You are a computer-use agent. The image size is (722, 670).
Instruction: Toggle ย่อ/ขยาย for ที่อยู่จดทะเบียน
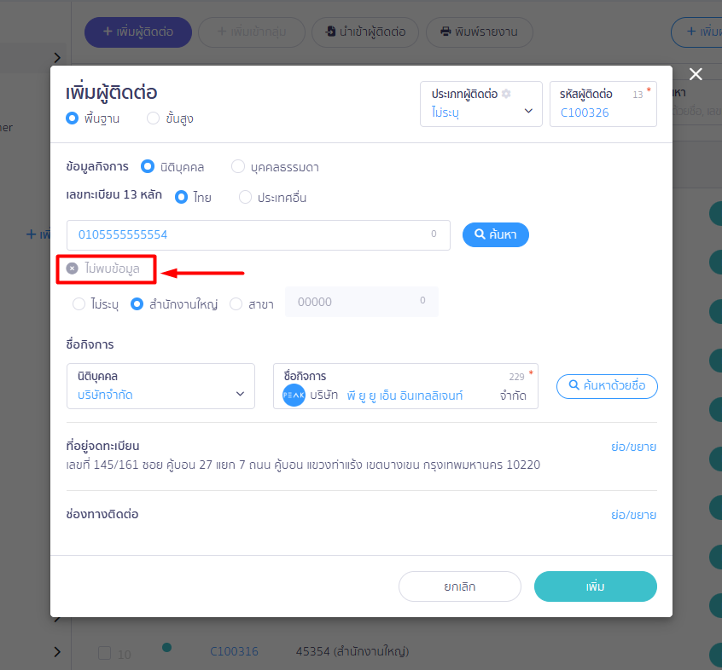[633, 447]
